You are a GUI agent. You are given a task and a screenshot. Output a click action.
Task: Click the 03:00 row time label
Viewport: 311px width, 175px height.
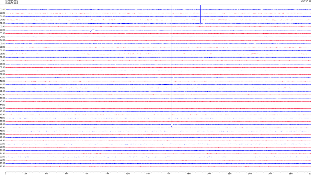click(x=2, y=30)
